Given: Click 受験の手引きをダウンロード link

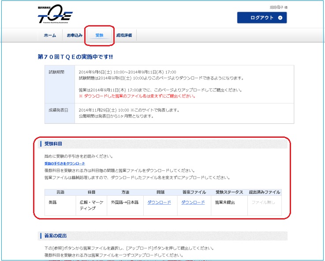Looking at the screenshot, I should 65,163.
